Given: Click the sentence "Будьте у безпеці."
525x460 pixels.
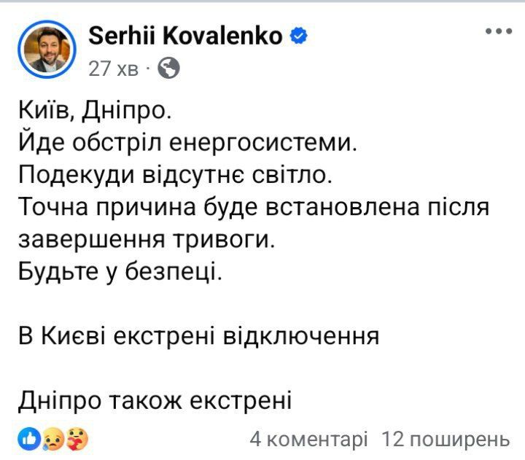Looking at the screenshot, I should 117,273.
